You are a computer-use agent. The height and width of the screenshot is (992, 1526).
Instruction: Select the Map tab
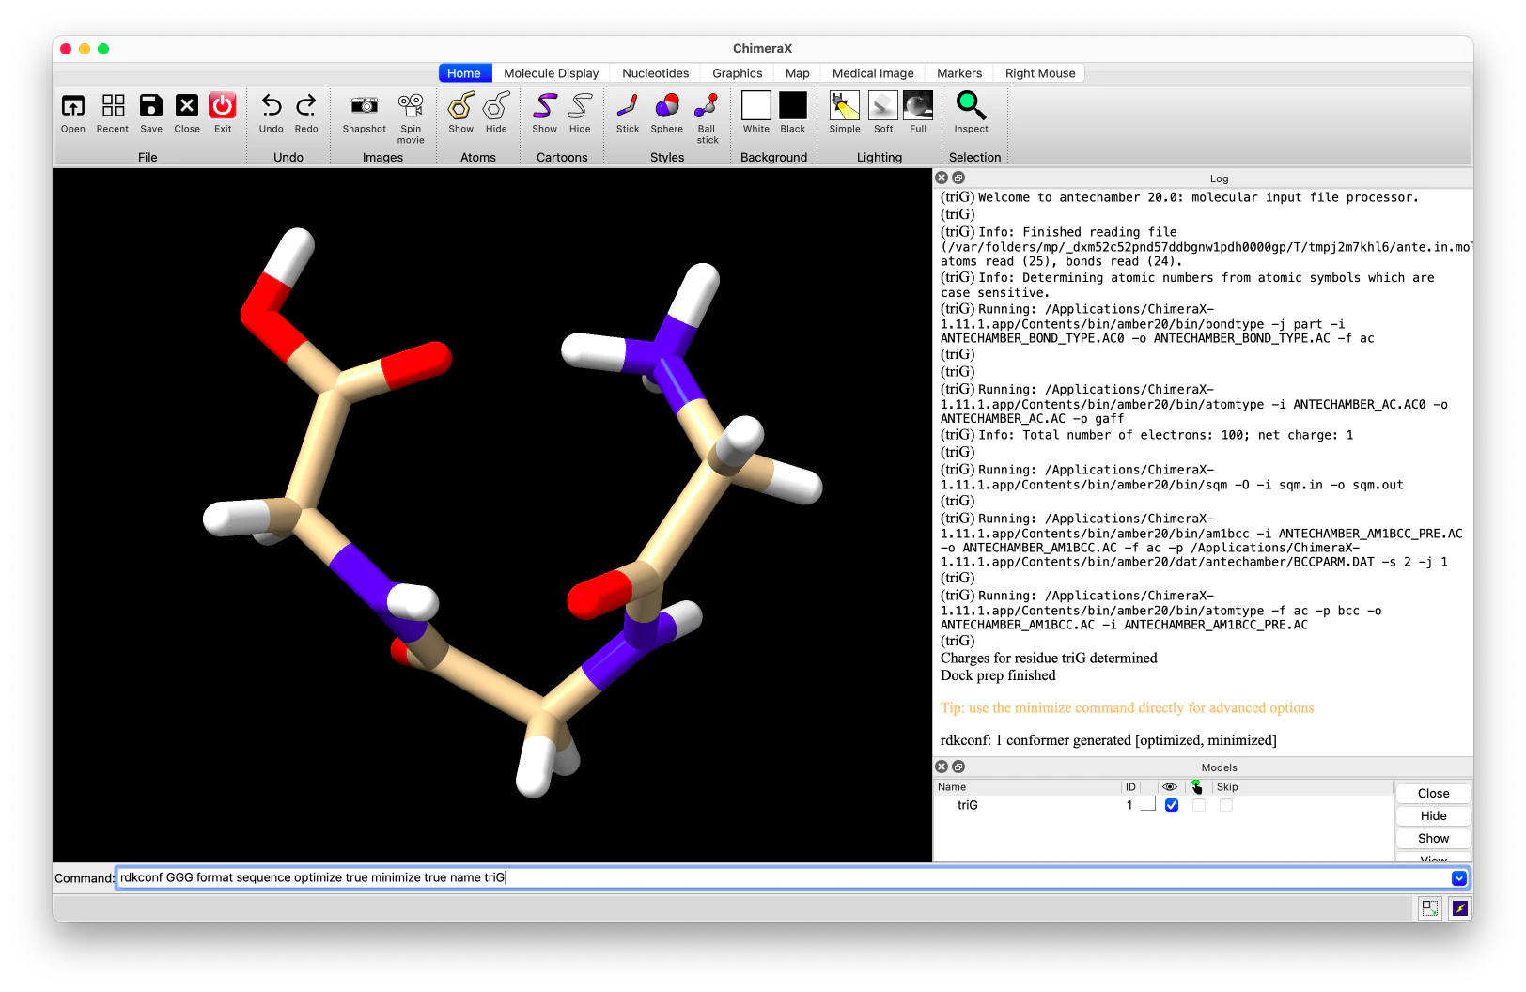coord(798,73)
